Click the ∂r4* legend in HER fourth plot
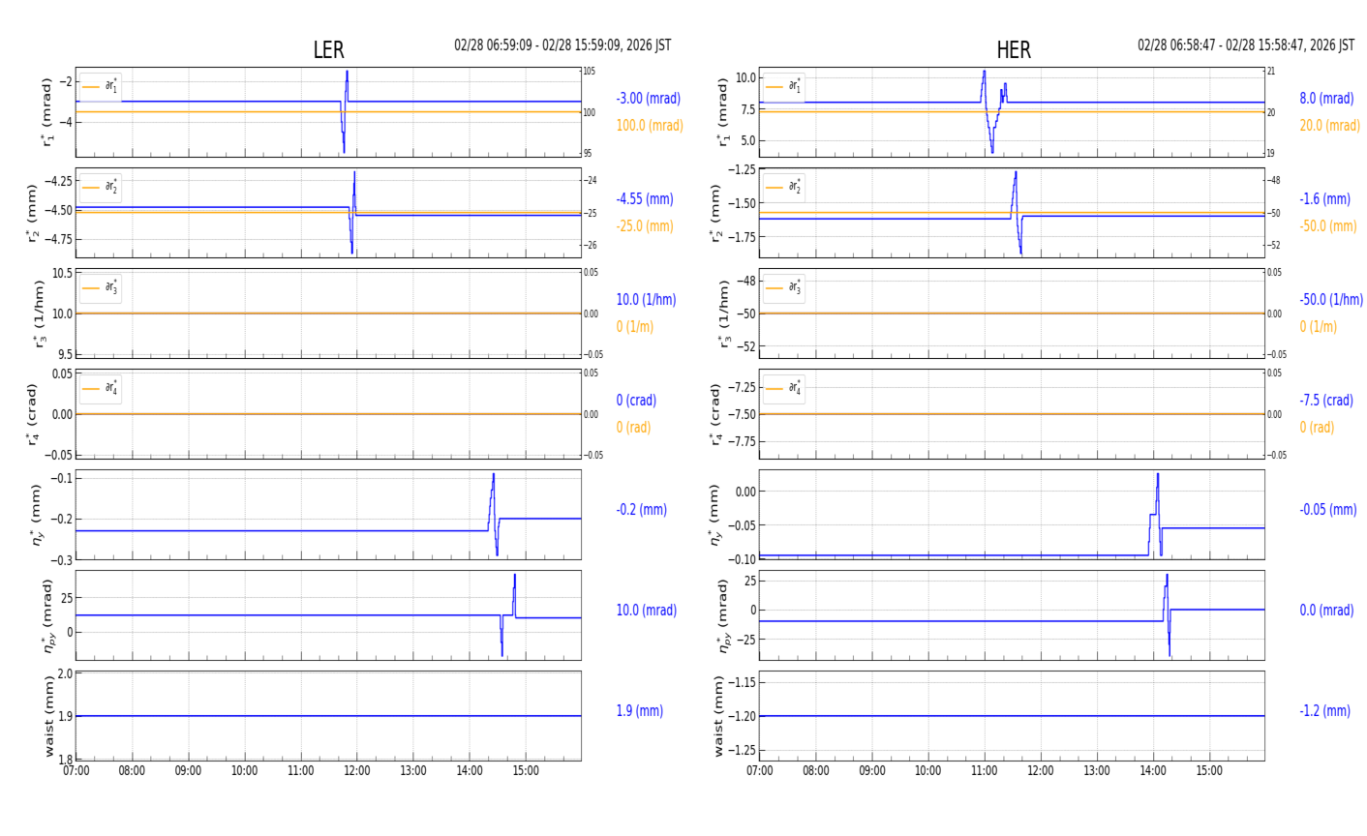Viewport: 1367px width, 836px height. tap(784, 388)
